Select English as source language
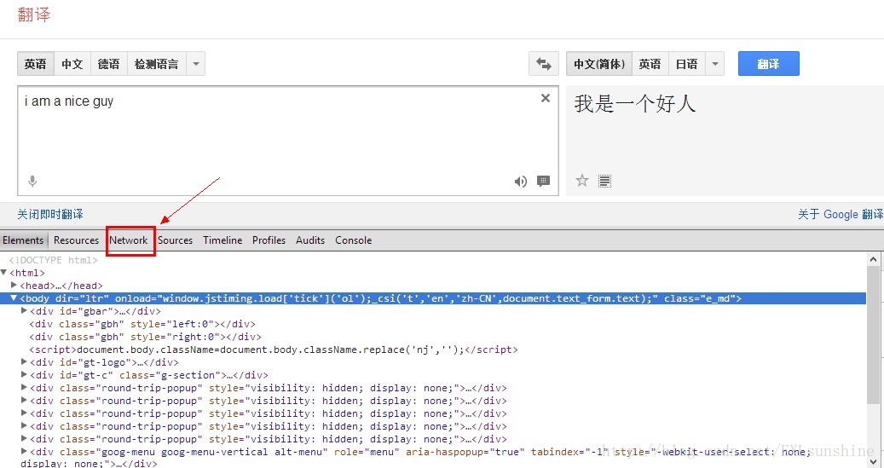This screenshot has height=468, width=884. [36, 64]
